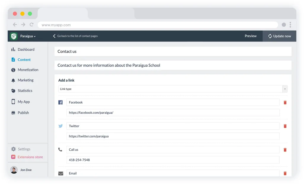304x184 pixels.
Task: Open the Dashboard section
Action: [x=26, y=49]
